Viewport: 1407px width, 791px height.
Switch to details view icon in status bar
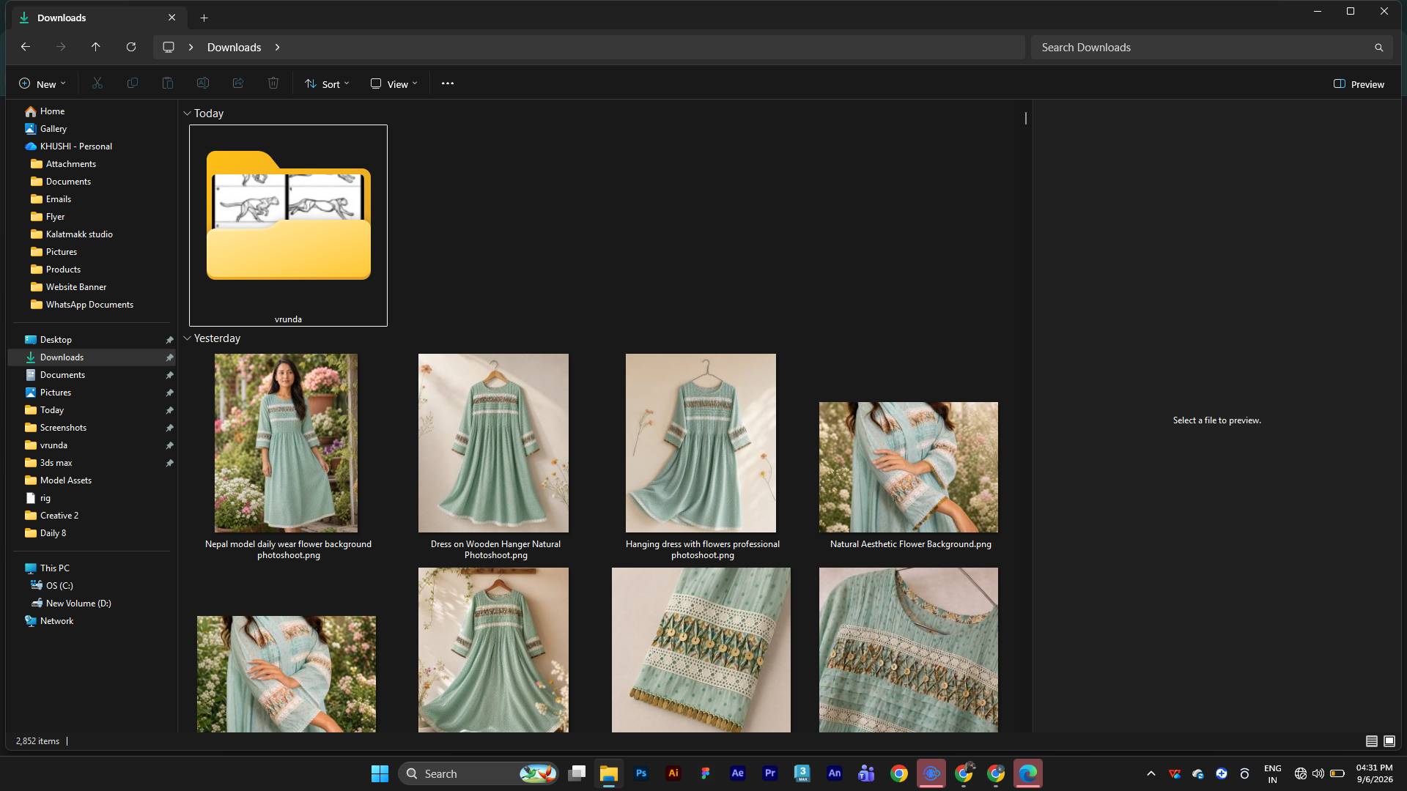point(1372,741)
